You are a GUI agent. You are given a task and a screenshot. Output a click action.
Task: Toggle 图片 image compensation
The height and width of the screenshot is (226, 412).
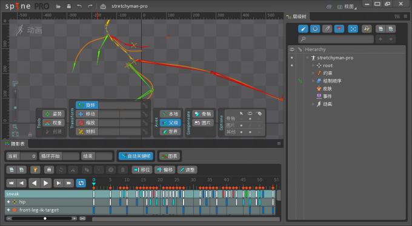click(203, 123)
